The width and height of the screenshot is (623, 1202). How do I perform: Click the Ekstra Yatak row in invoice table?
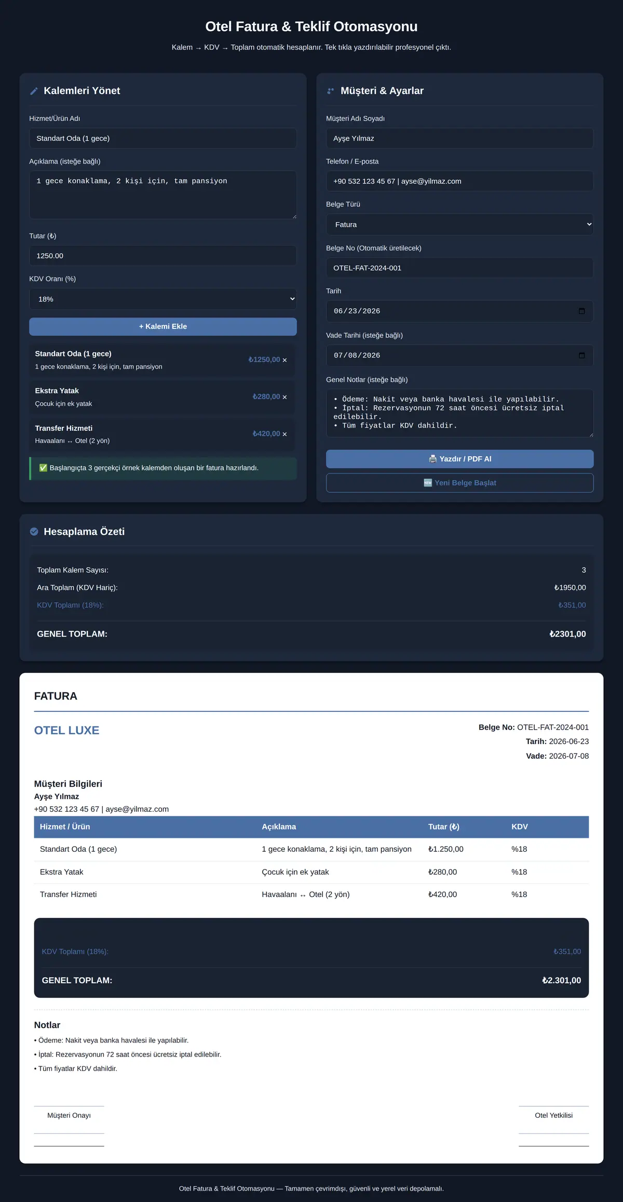[311, 872]
